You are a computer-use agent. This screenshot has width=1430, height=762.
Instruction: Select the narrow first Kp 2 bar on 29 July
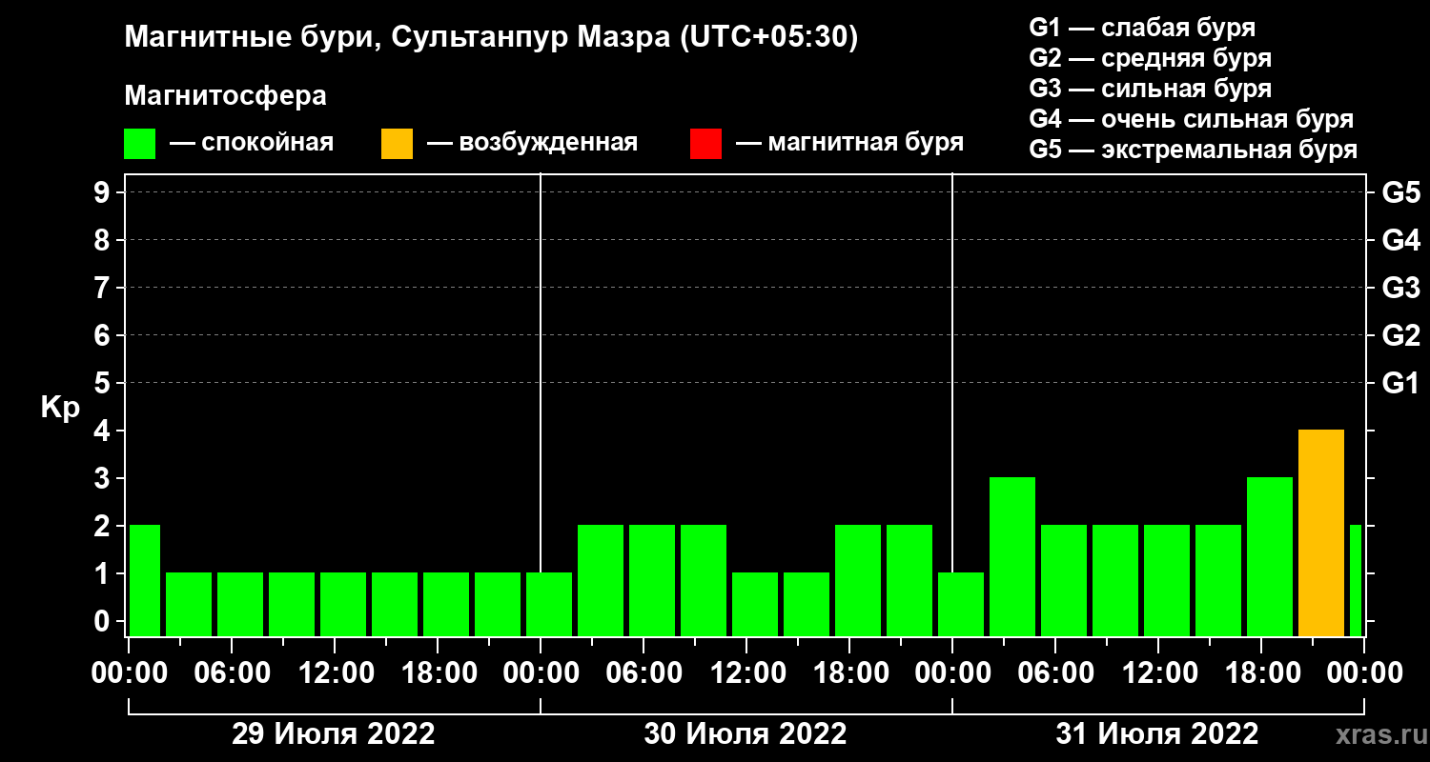145,580
